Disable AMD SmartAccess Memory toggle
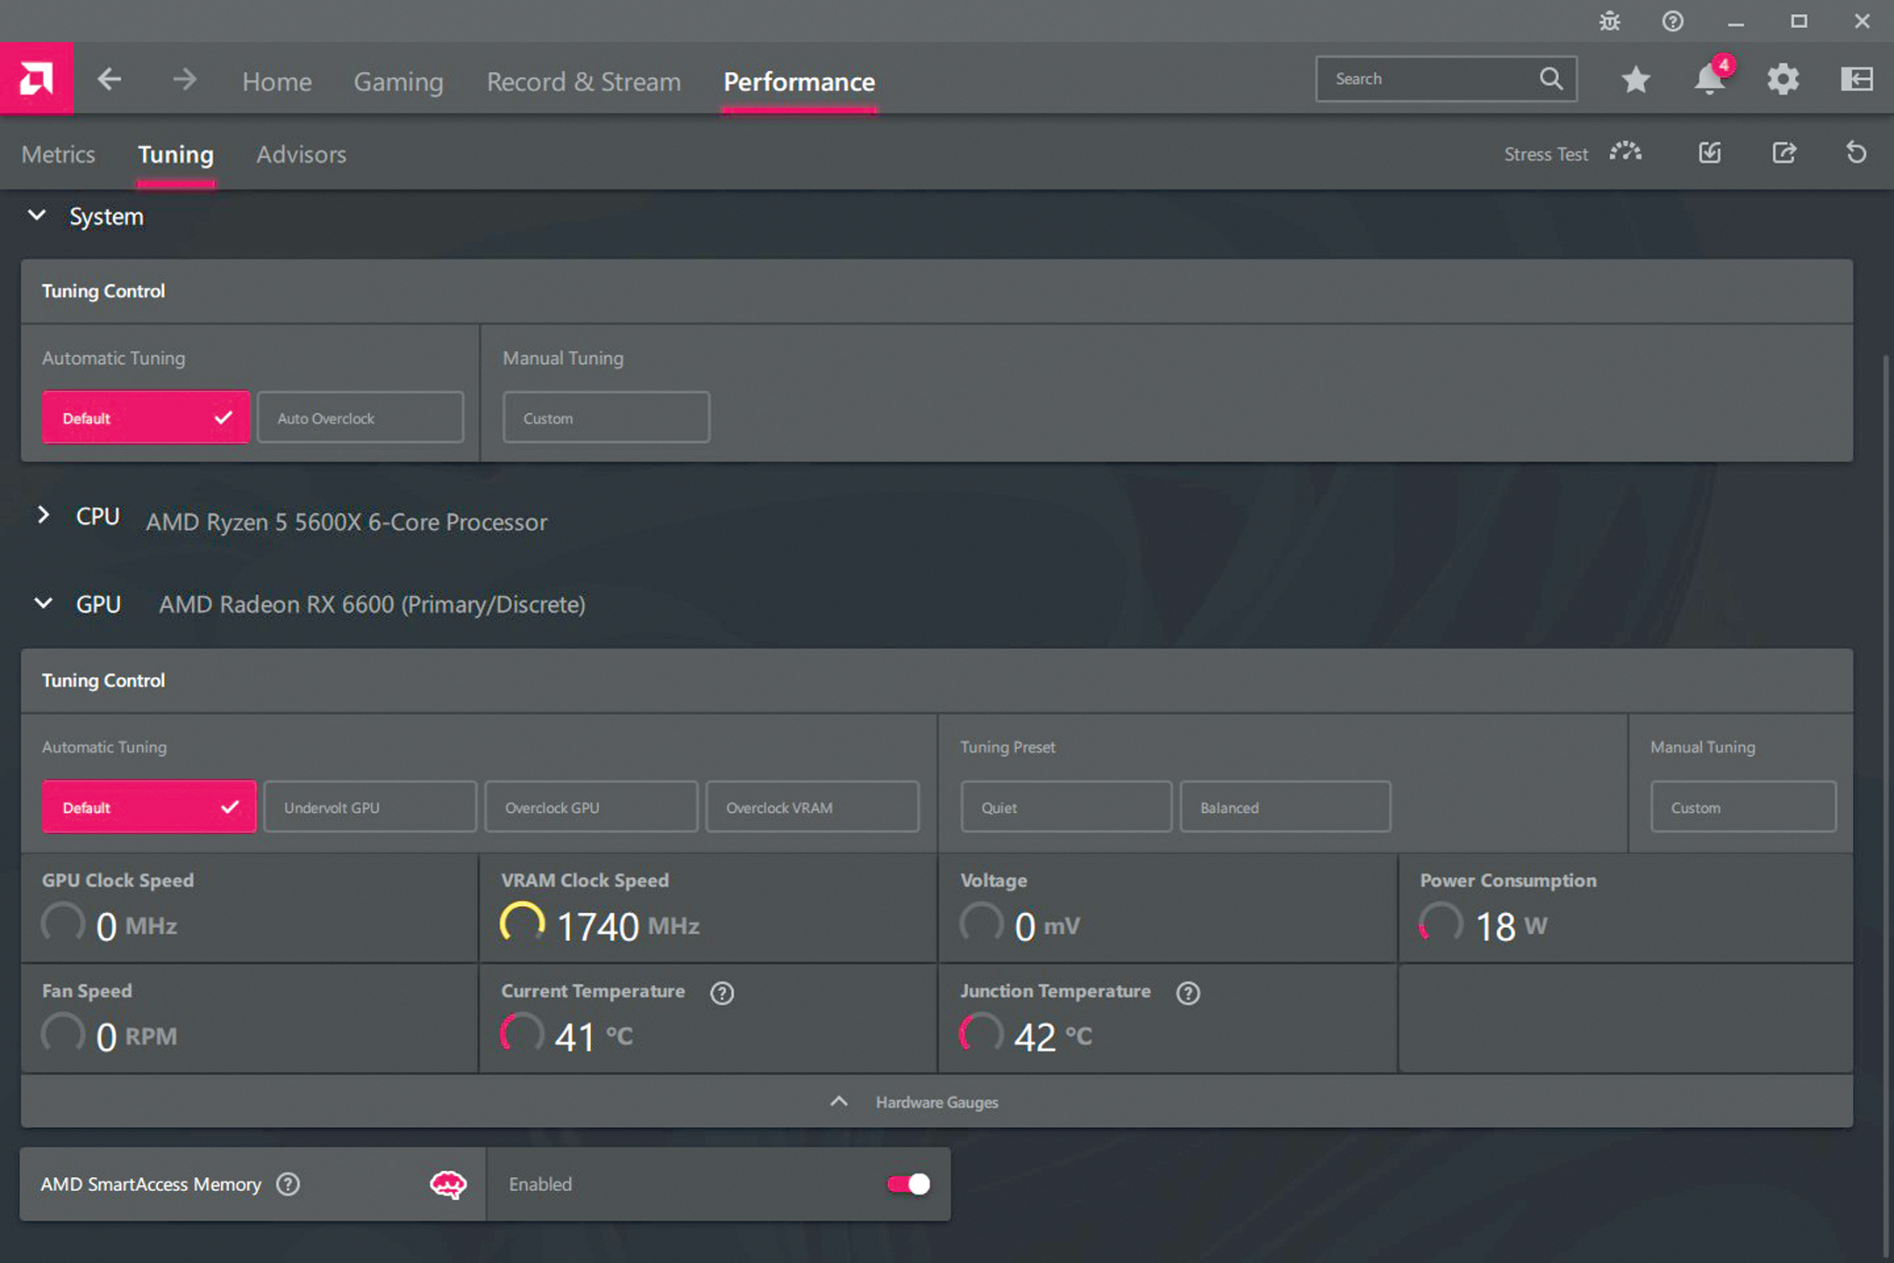Screen dimensions: 1894x1263 [908, 1184]
